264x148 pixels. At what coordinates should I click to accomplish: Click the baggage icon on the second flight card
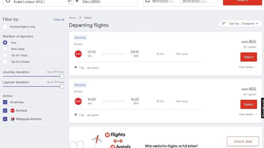tap(76, 115)
